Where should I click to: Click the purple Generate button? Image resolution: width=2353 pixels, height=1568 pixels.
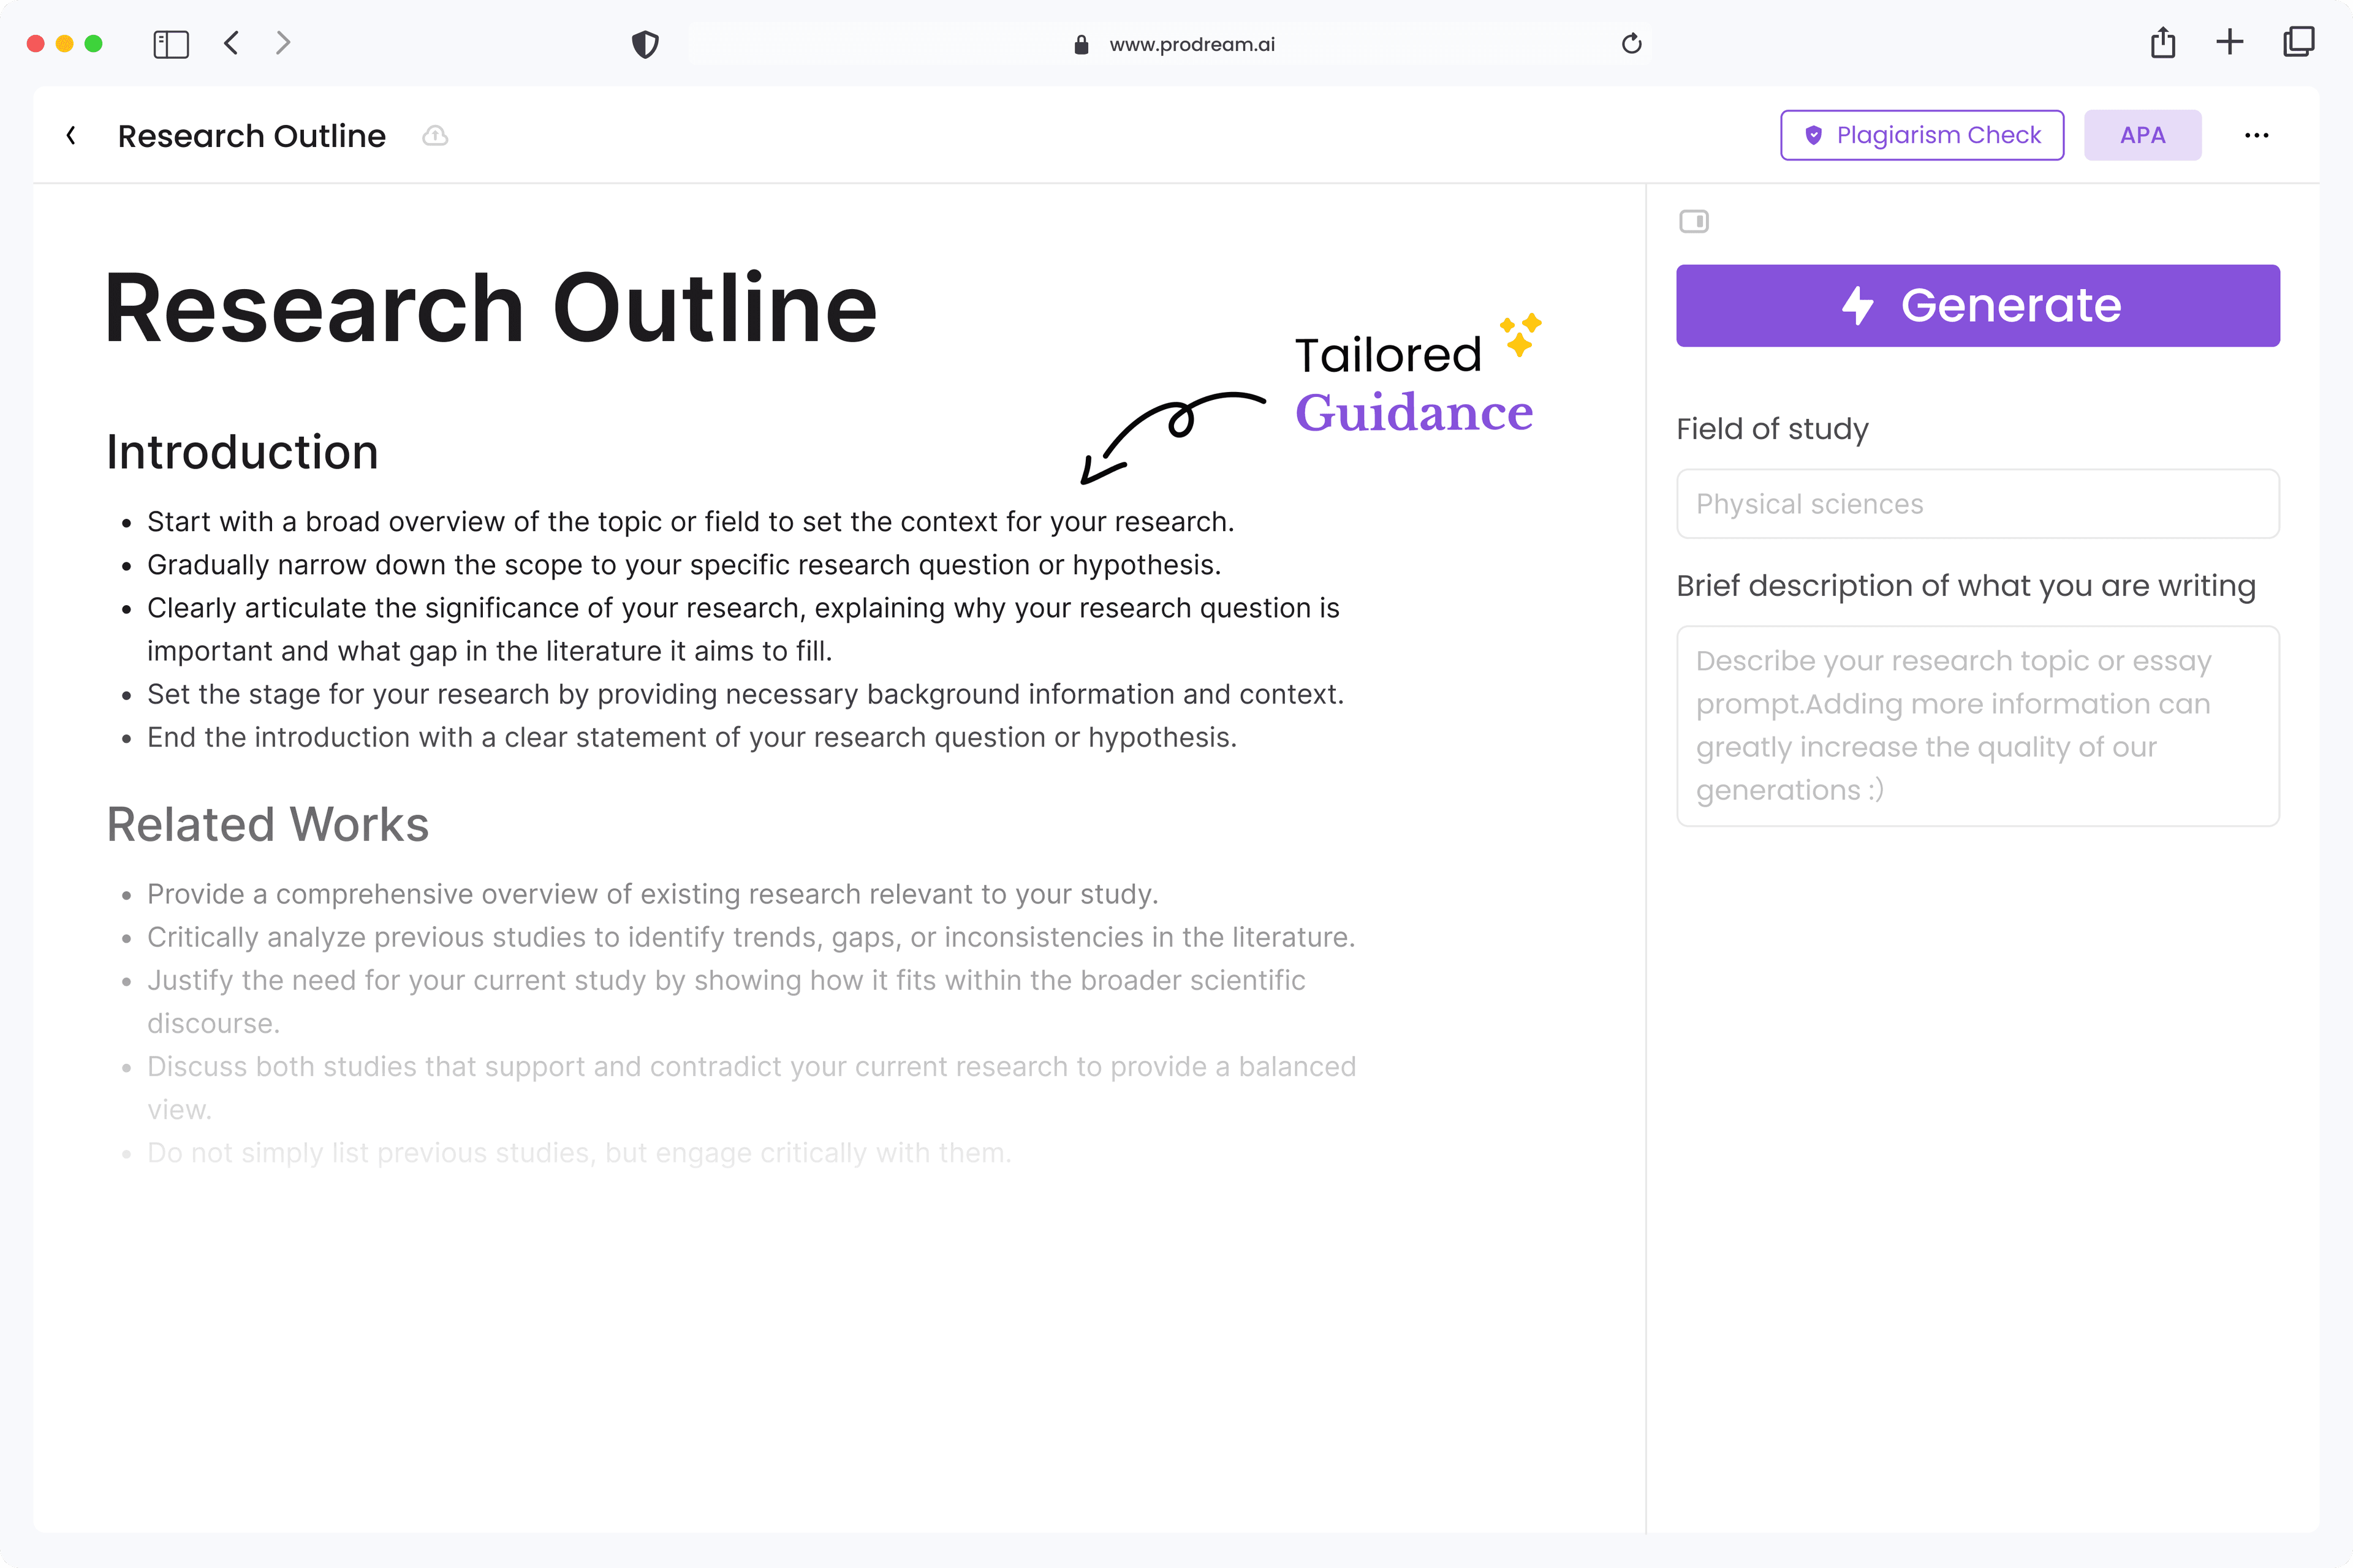point(1978,306)
